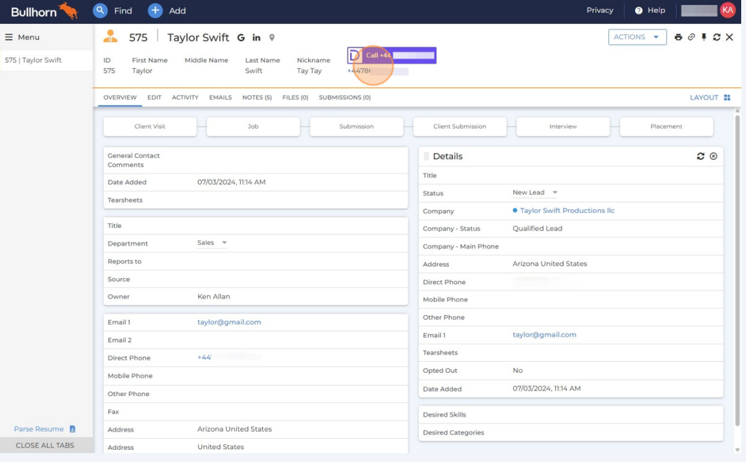This screenshot has height=462, width=746.
Task: Open the NOTES (5) tab
Action: tap(257, 97)
